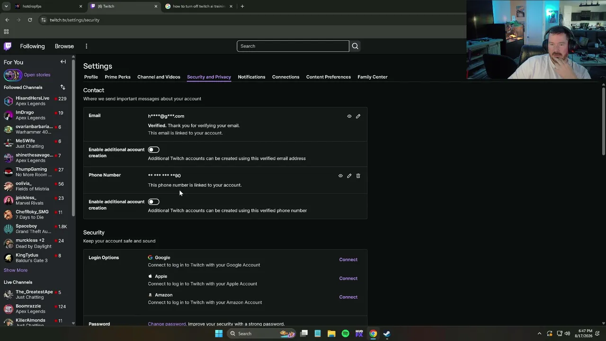The height and width of the screenshot is (341, 606).
Task: Toggle email additional account creation switch
Action: coord(153,150)
